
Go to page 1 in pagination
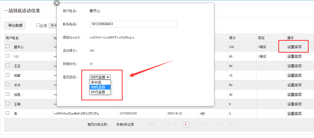(186, 124)
